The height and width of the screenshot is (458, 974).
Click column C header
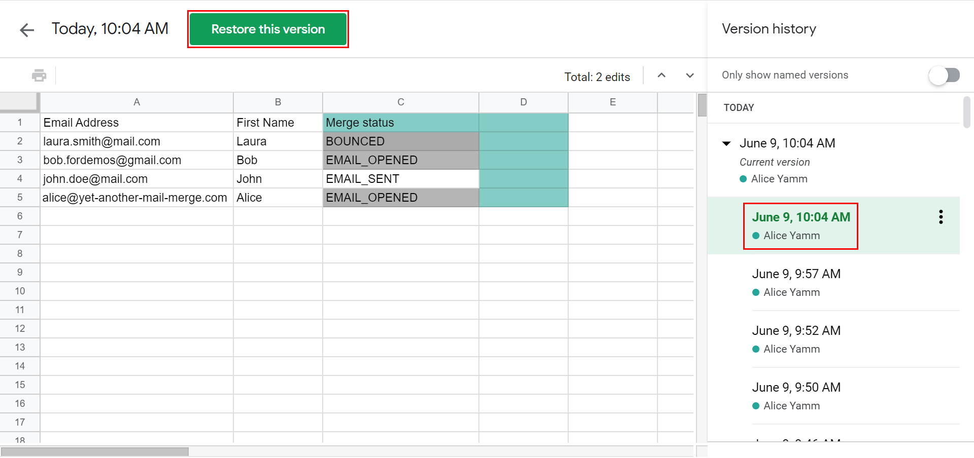point(401,102)
